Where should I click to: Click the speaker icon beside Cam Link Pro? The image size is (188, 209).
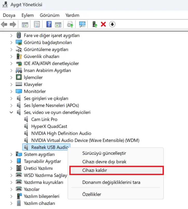coord(26,119)
